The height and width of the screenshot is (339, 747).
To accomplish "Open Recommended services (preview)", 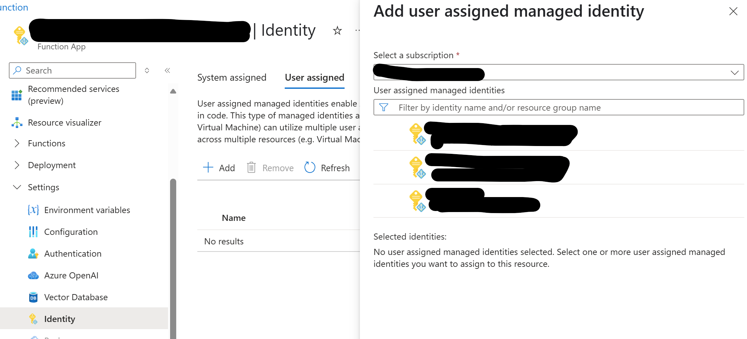I will [73, 95].
